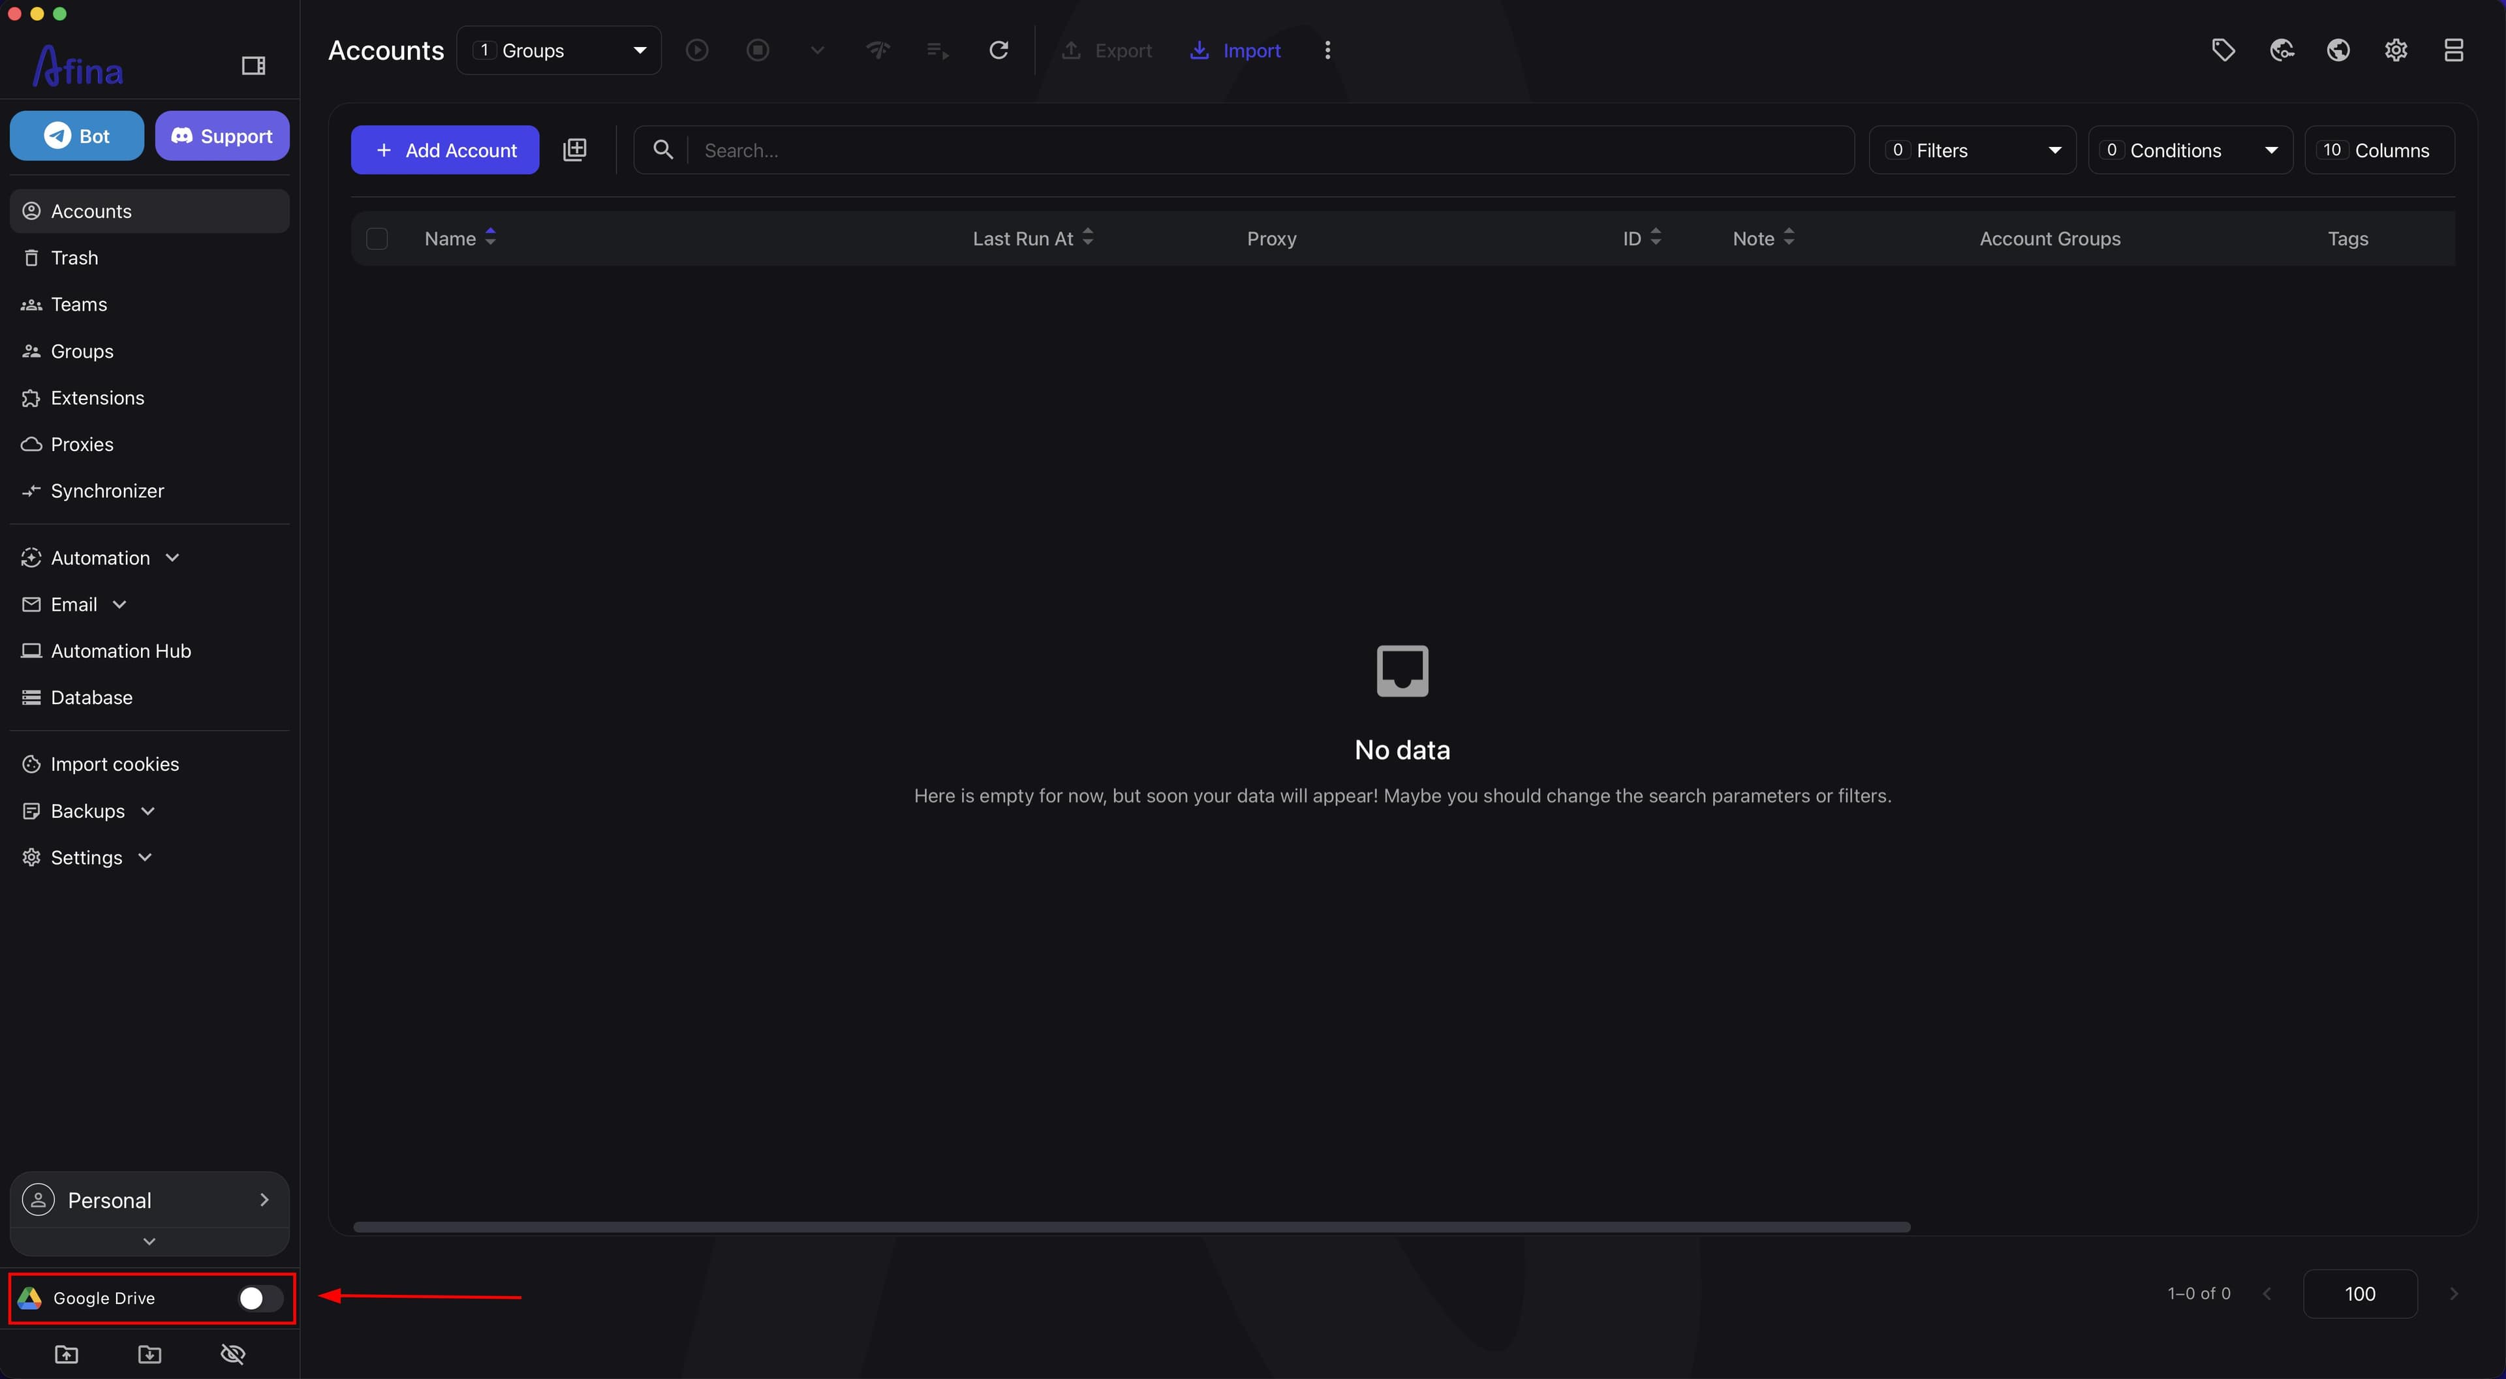
Task: Focus the Search input field
Action: coord(1271,150)
